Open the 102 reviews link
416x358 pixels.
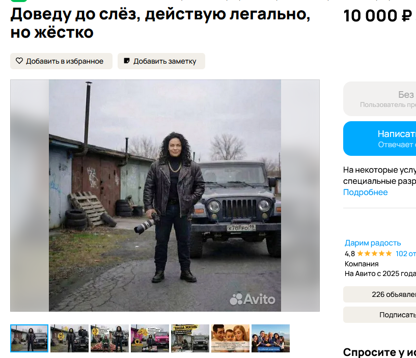[x=406, y=254]
